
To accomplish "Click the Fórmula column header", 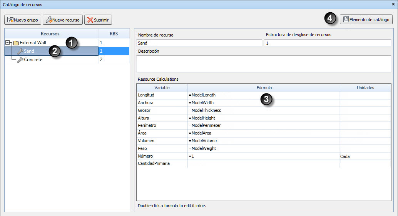I will (x=264, y=88).
